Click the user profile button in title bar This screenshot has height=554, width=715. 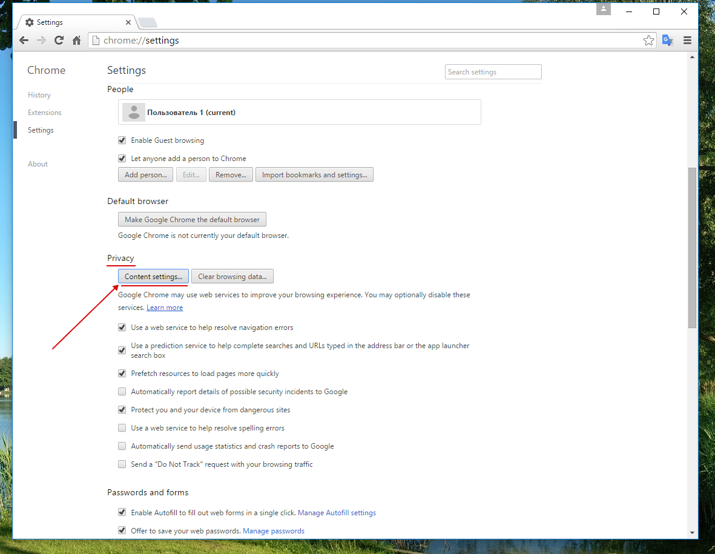[603, 10]
